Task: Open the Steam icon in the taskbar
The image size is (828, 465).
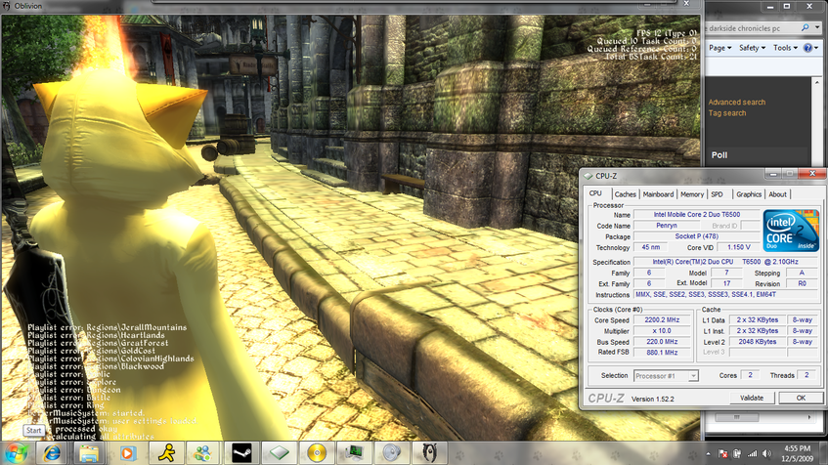Action: click(x=241, y=453)
